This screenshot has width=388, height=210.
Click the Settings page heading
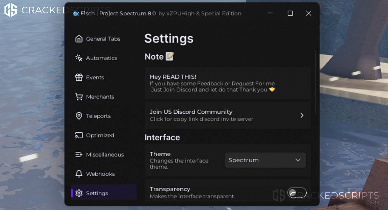169,39
